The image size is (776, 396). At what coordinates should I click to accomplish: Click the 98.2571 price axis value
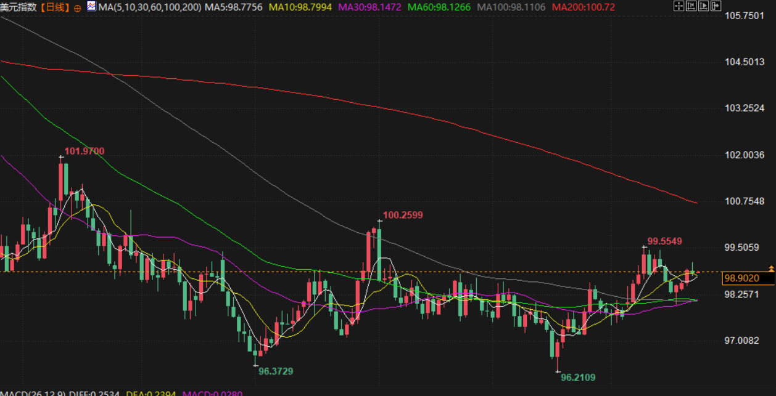(742, 294)
